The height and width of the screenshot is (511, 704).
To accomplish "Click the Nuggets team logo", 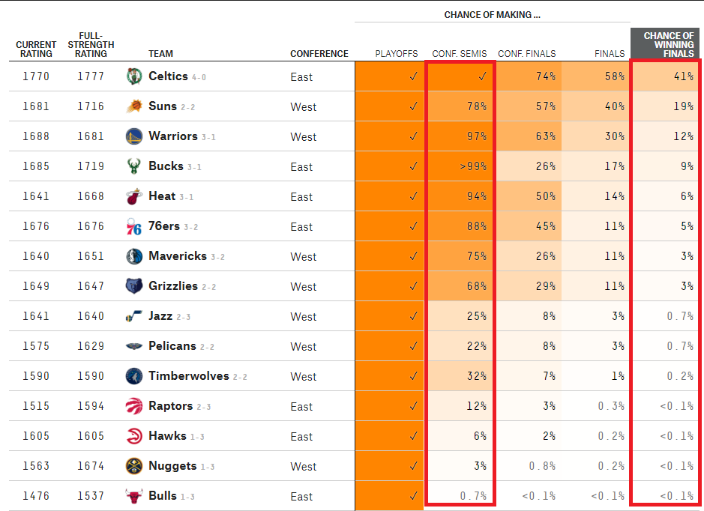I will (133, 466).
